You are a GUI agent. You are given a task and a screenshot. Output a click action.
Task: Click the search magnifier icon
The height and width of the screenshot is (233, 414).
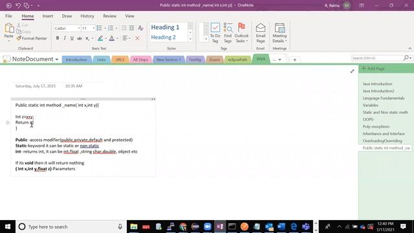point(406,58)
